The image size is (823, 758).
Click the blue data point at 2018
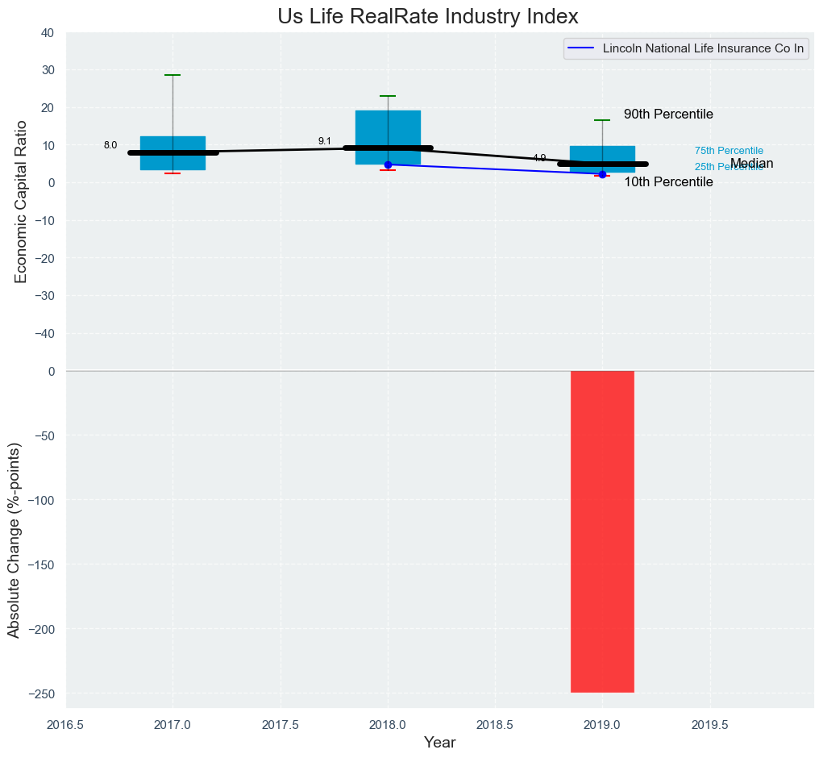click(x=388, y=165)
